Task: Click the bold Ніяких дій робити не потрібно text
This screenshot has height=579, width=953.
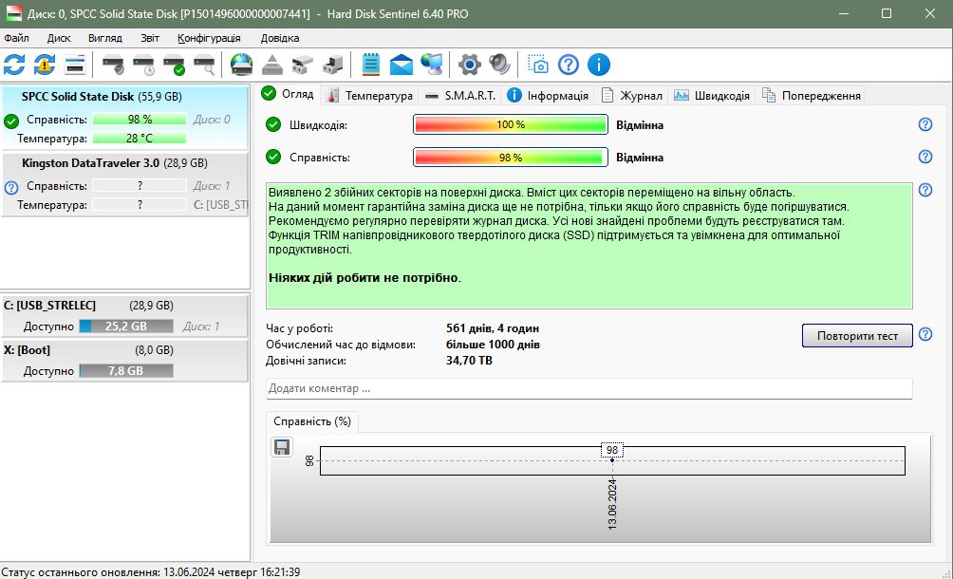Action: (x=364, y=278)
